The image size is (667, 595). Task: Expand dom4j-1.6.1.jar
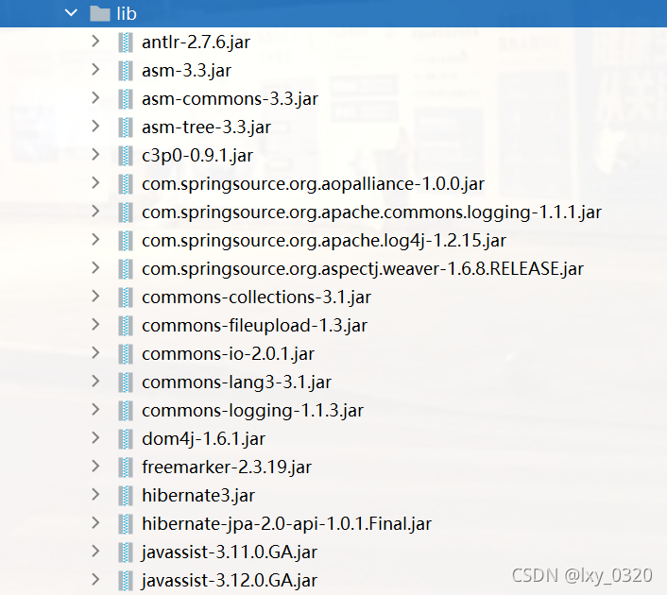pyautogui.click(x=95, y=437)
